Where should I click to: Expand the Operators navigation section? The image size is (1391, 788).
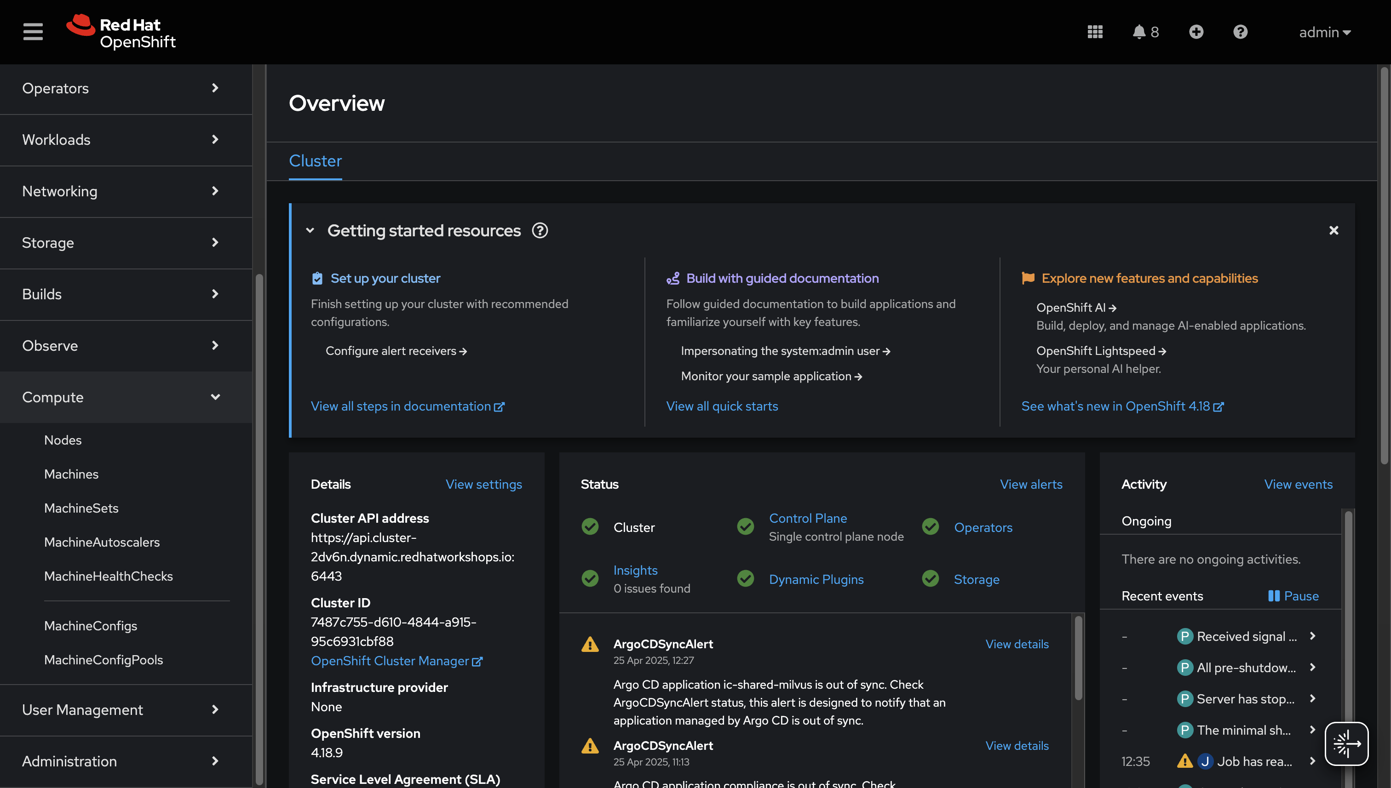coord(215,88)
